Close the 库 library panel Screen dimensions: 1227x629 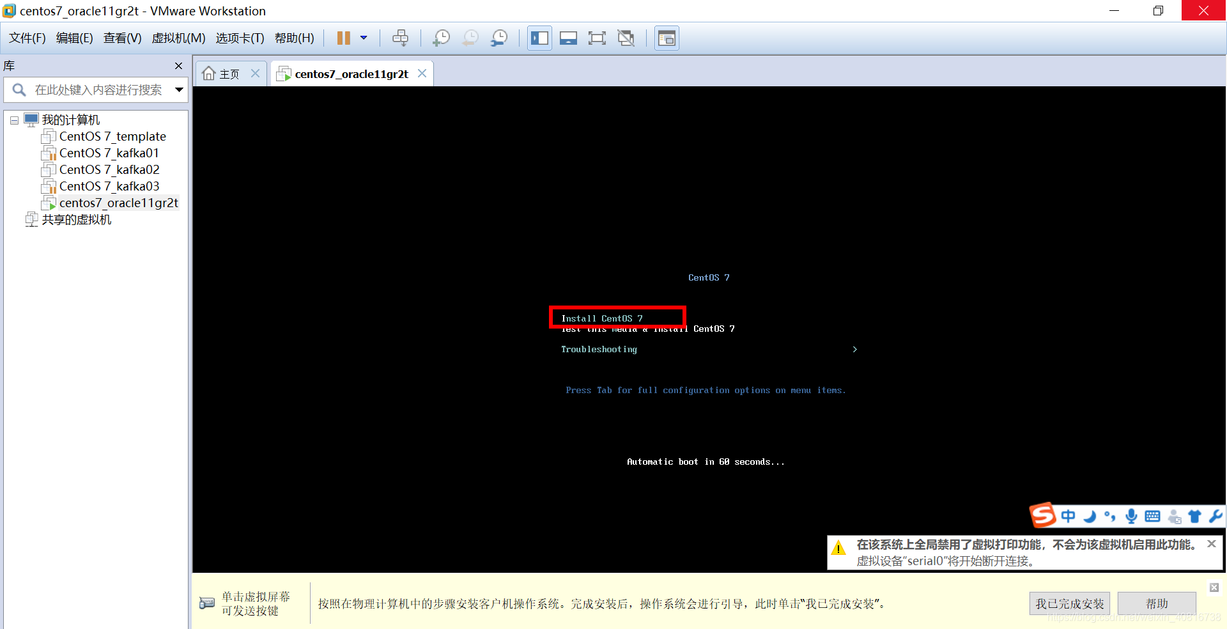[x=178, y=66]
